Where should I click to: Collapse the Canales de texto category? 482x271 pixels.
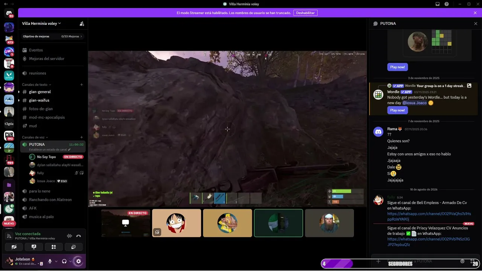pos(37,85)
